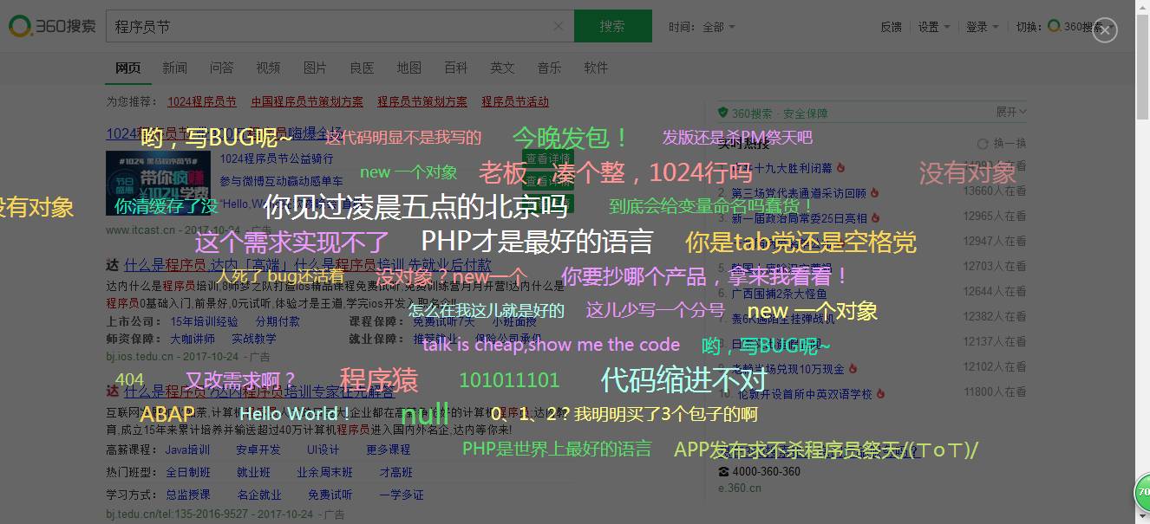Click the green shield icon beside 360搜索 安全保障

pyautogui.click(x=722, y=113)
